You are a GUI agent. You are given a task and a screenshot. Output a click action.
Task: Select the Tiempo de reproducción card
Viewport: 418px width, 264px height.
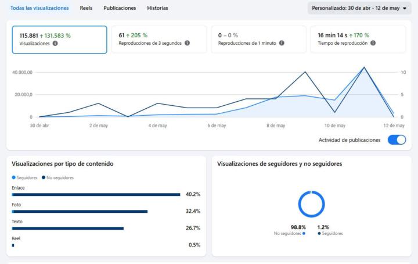point(358,40)
